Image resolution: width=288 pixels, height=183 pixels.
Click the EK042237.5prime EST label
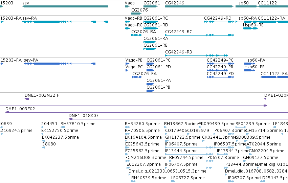[x=60, y=137]
